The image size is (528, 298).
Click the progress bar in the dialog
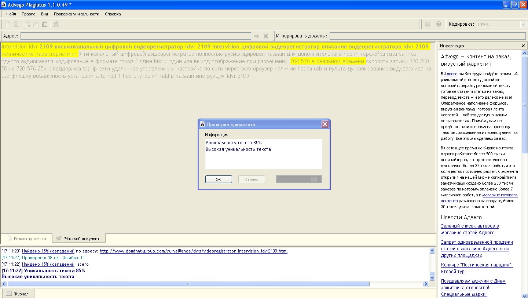[299, 179]
